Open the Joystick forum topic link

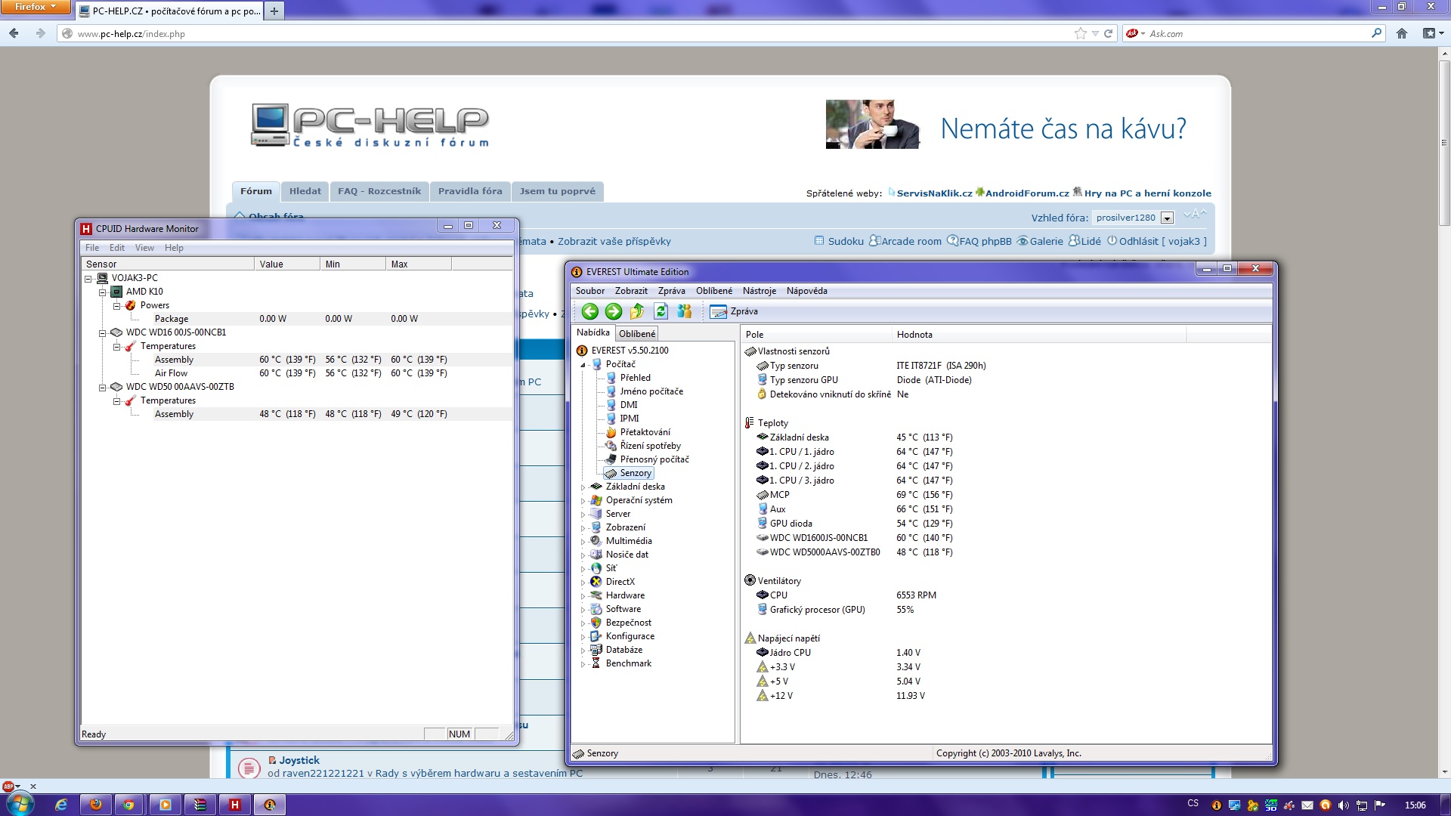click(299, 760)
